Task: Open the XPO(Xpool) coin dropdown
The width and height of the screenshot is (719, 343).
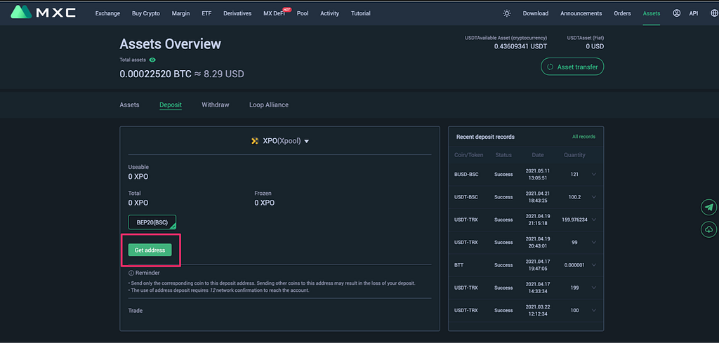Action: pos(279,141)
